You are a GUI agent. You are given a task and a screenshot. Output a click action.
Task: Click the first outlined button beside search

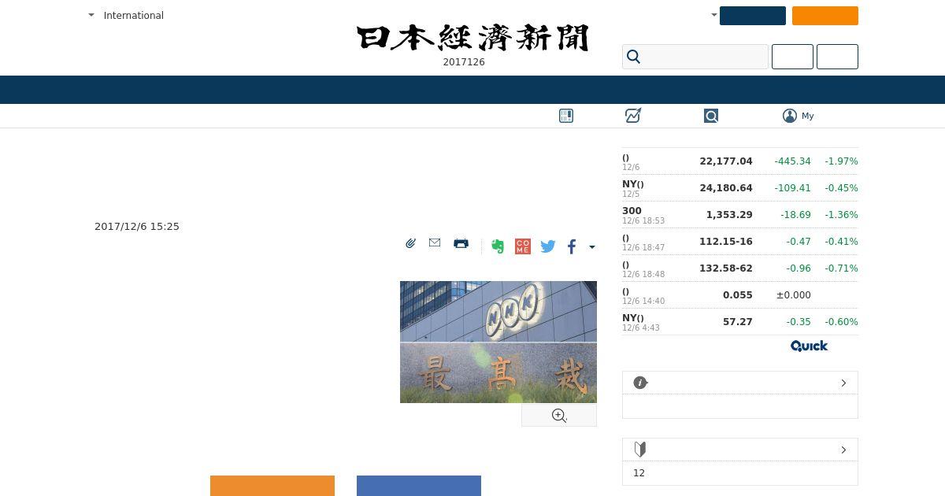pos(792,57)
